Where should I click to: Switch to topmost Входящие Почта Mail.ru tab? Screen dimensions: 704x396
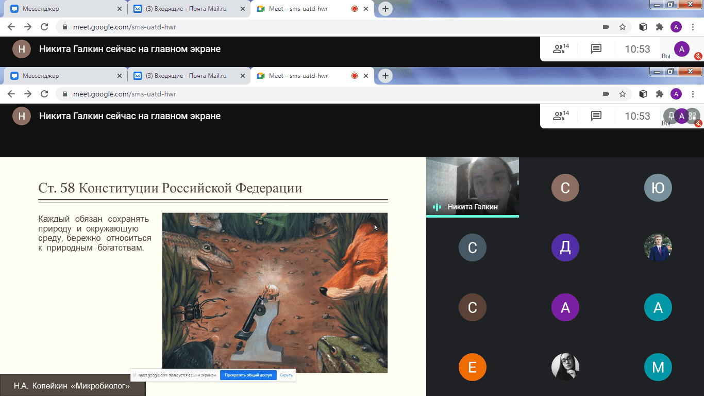pos(186,9)
